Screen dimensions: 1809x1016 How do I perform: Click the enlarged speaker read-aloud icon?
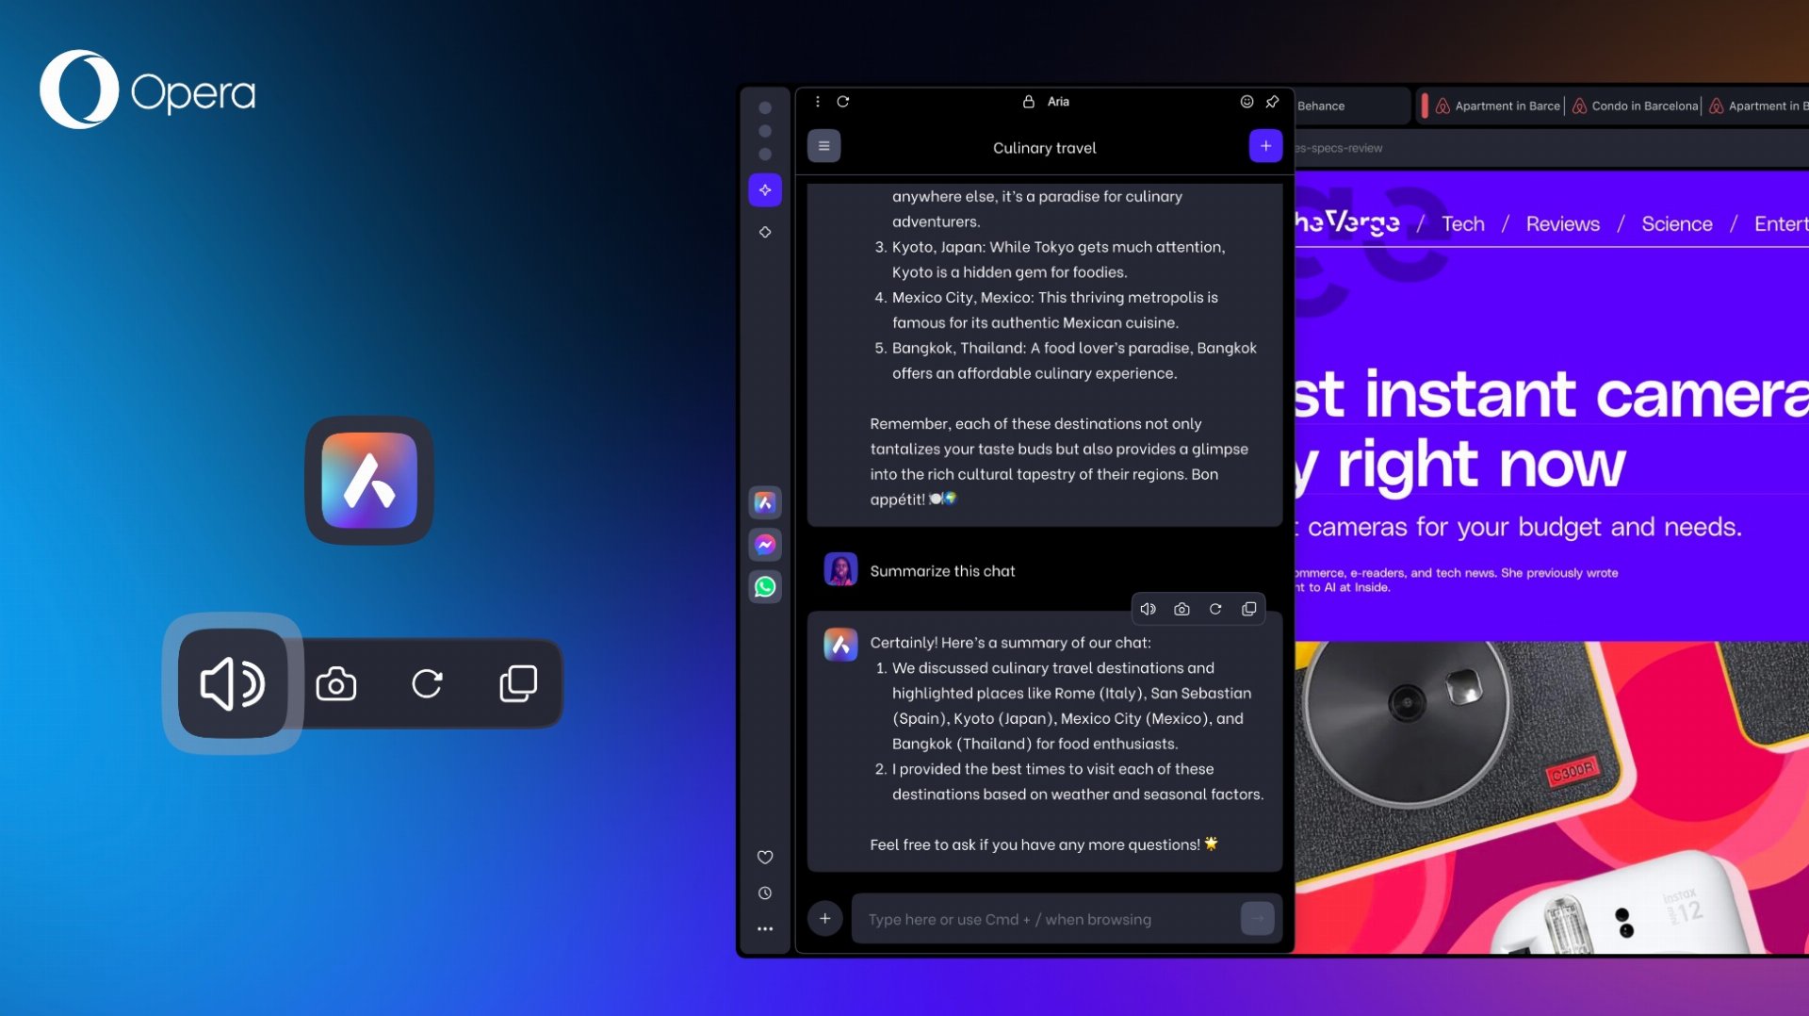click(x=233, y=683)
